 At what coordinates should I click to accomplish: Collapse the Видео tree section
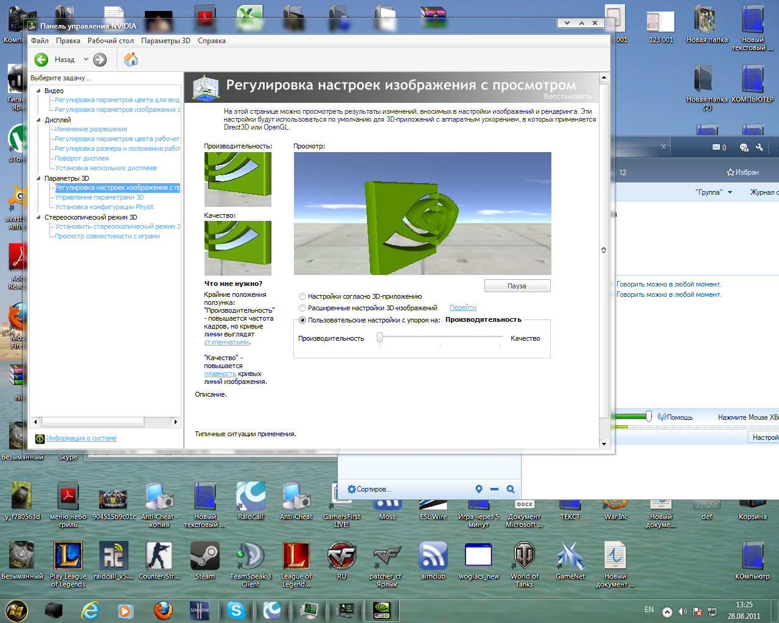[38, 91]
